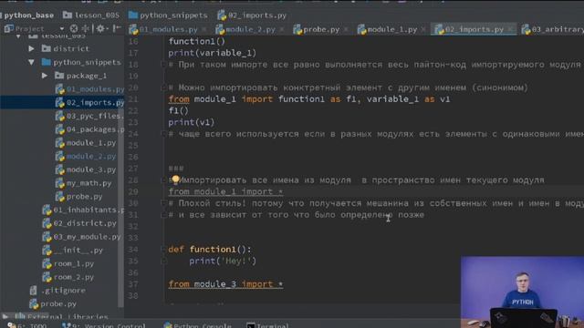This screenshot has height=328, width=584.
Task: Click the district folder icon
Action: click(x=47, y=48)
